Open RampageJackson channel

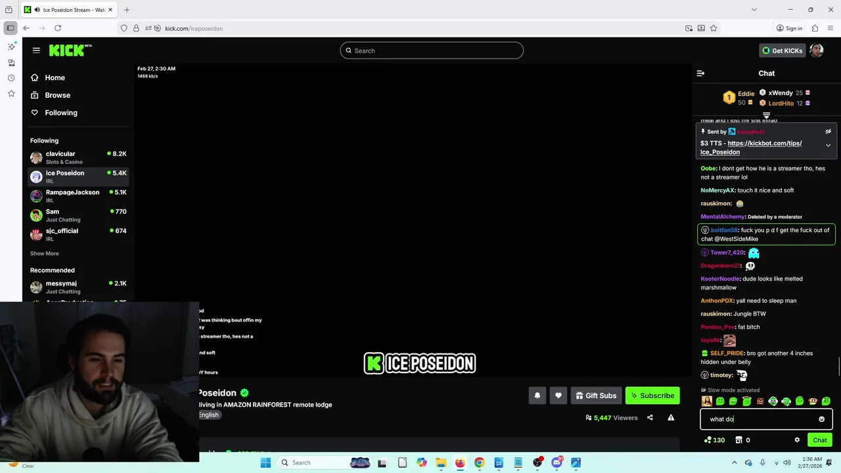[78, 196]
